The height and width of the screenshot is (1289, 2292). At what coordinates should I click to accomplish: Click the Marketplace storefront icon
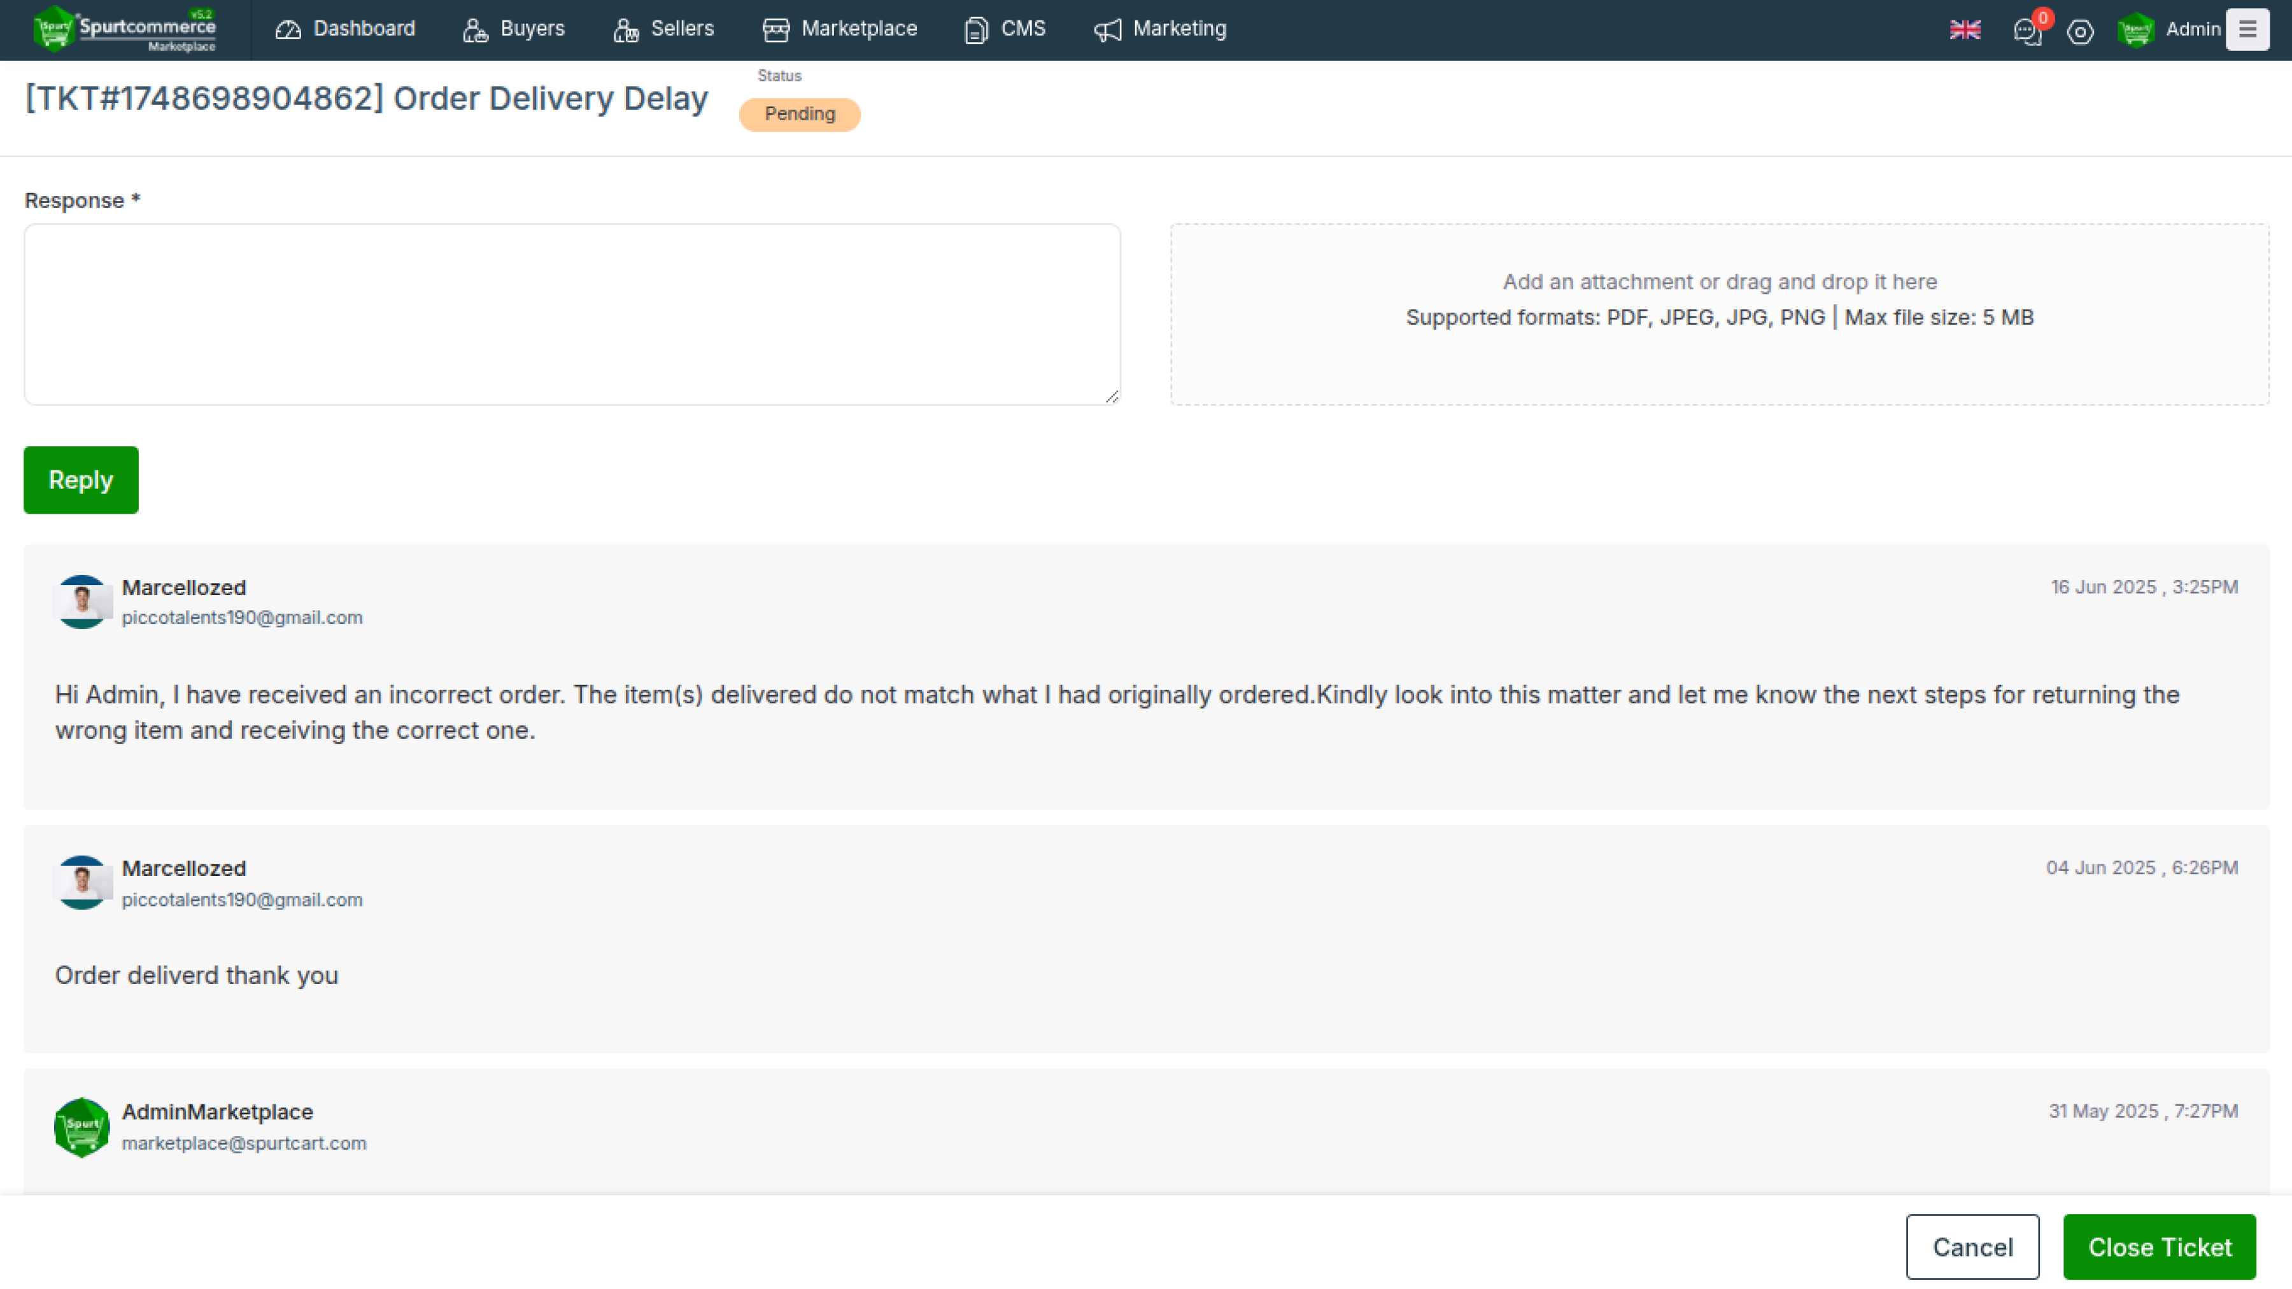point(776,31)
